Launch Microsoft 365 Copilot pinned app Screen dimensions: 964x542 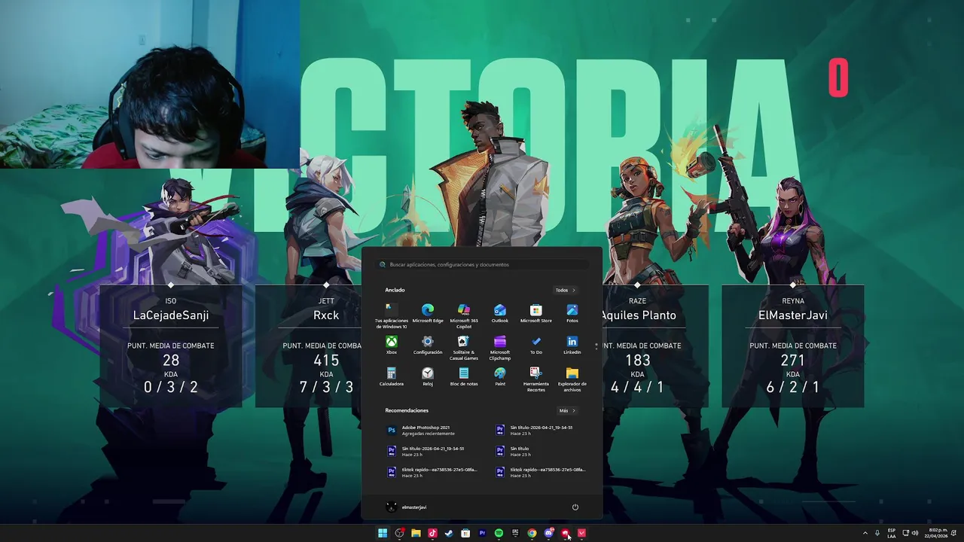click(464, 315)
